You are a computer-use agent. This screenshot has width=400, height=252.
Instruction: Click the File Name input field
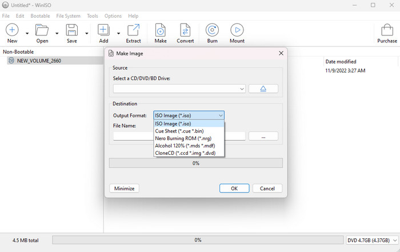(x=179, y=136)
